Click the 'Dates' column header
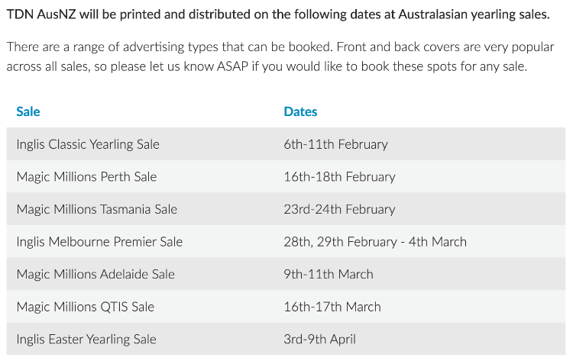 (x=300, y=111)
